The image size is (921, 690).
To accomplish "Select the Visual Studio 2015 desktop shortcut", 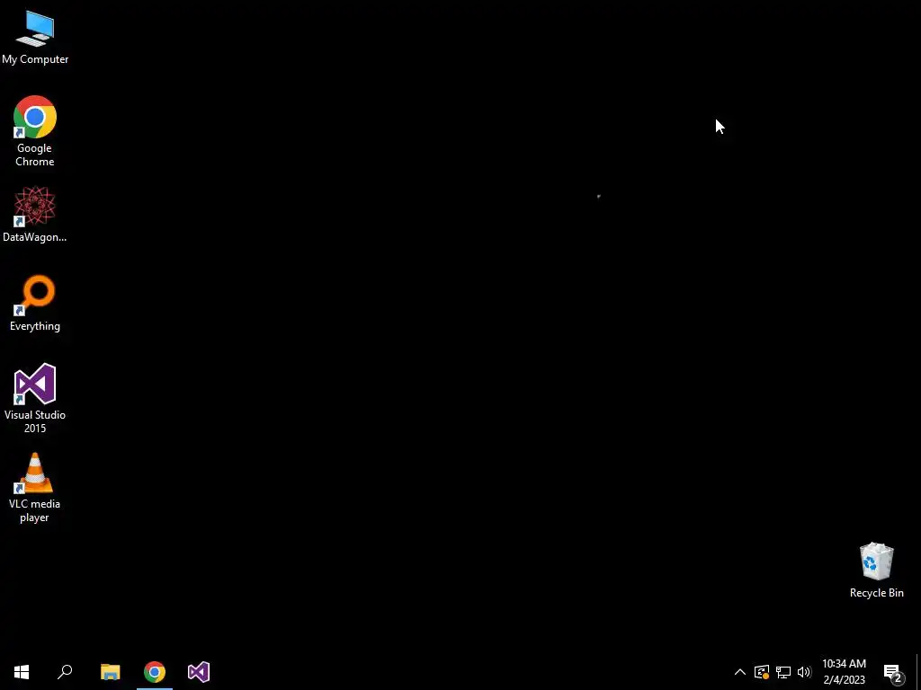I will (35, 398).
